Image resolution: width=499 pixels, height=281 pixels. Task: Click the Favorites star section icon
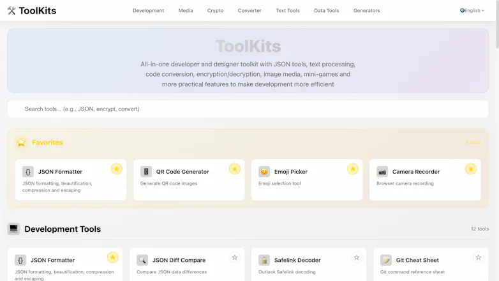[x=21, y=142]
